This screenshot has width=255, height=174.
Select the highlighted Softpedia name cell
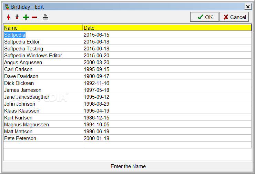pos(43,35)
